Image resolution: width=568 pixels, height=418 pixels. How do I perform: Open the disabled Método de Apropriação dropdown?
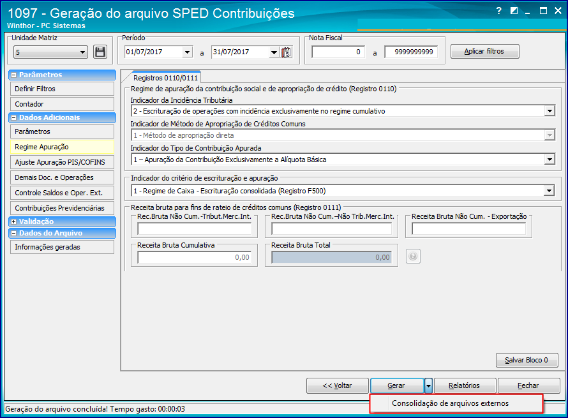pyautogui.click(x=549, y=135)
